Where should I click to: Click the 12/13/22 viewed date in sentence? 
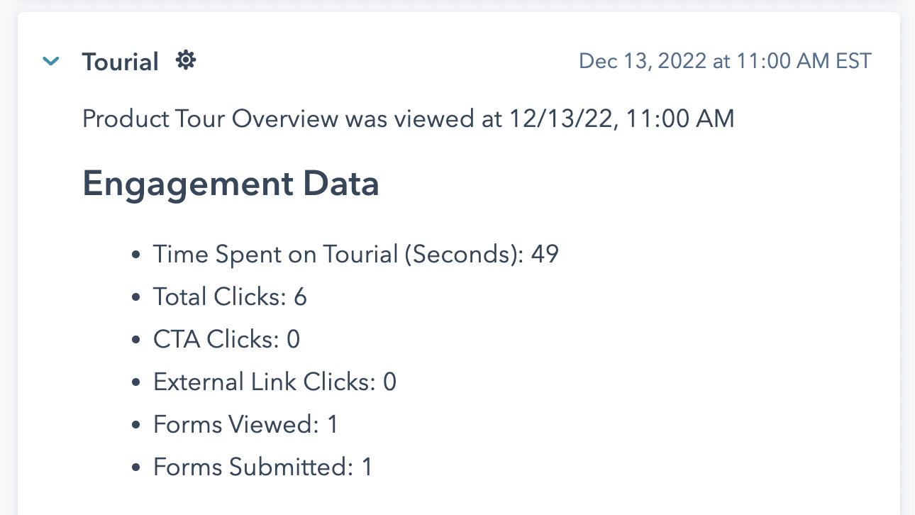click(560, 119)
